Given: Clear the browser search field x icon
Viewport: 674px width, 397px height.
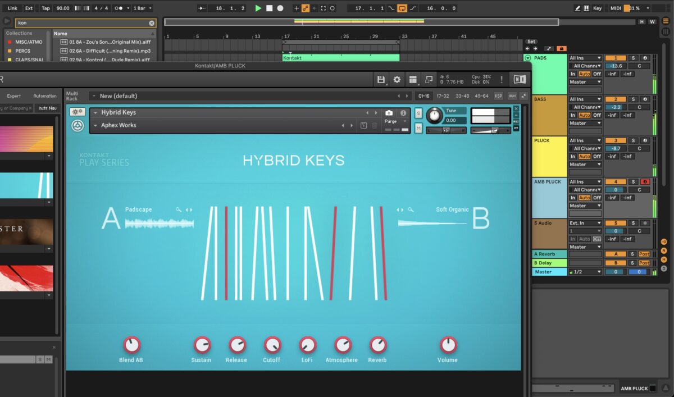Looking at the screenshot, I should 152,23.
